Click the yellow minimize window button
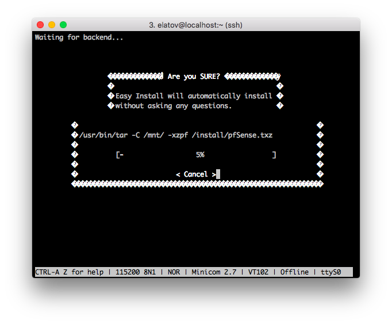Image resolution: width=392 pixels, height=324 pixels. point(52,25)
